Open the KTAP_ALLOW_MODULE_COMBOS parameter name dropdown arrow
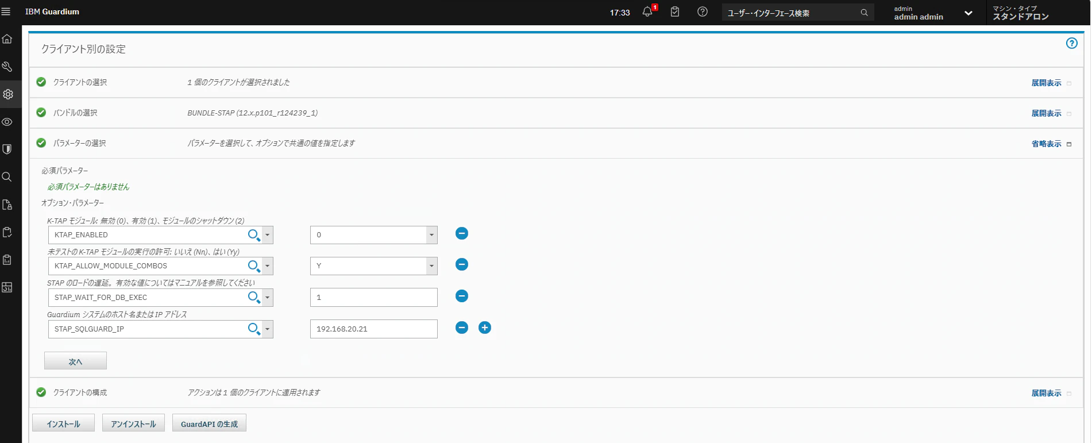Screen dimensions: 1092x443 [x=268, y=266]
